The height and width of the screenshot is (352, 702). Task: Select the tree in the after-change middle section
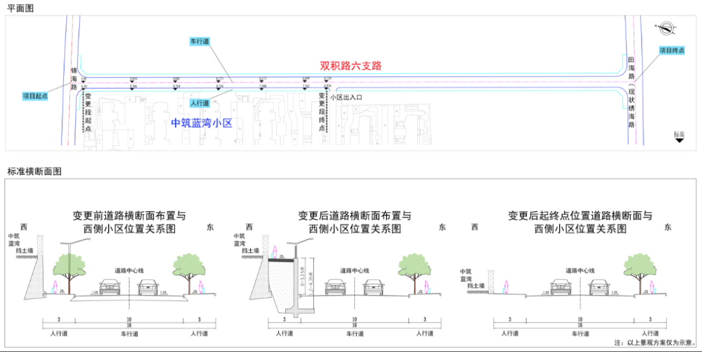coord(412,269)
